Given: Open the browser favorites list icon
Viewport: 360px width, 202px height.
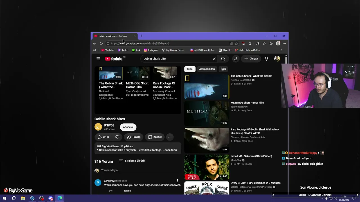Looking at the screenshot, I should click(x=264, y=43).
